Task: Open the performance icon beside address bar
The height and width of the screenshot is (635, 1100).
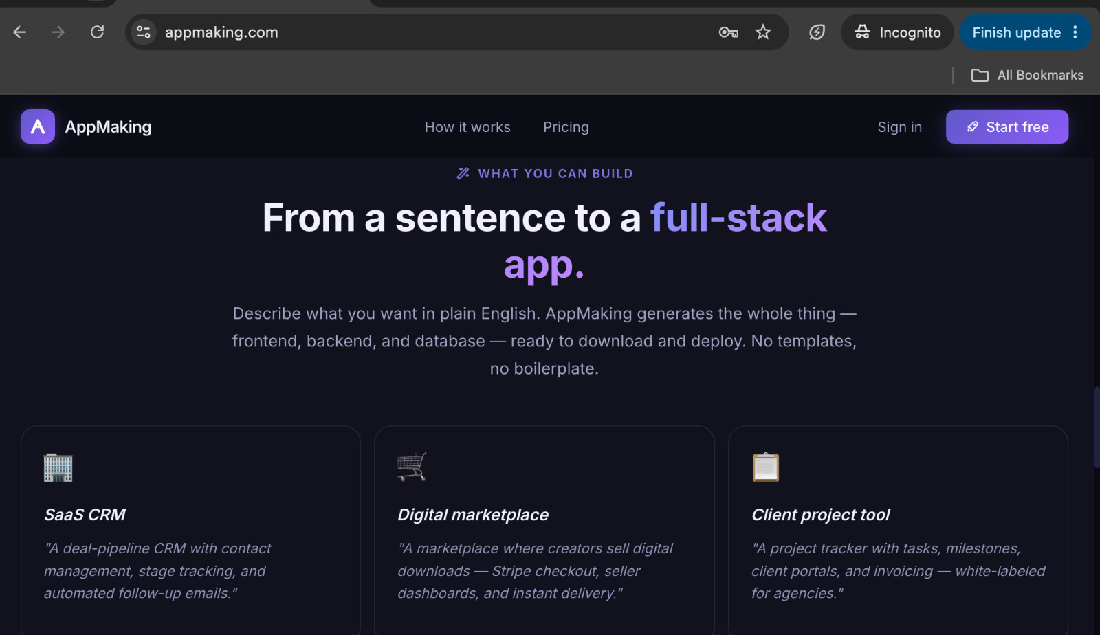Action: [x=817, y=32]
